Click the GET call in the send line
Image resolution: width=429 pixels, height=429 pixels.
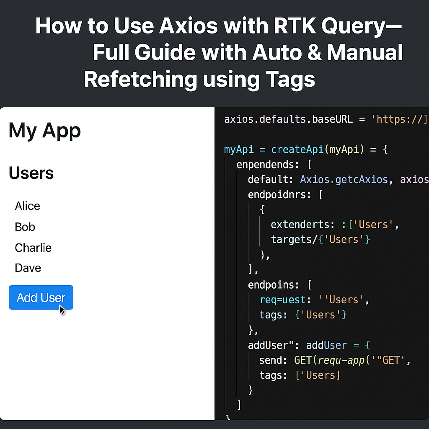point(302,360)
